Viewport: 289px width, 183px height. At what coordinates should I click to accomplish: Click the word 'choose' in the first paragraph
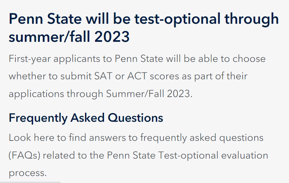tap(249, 59)
